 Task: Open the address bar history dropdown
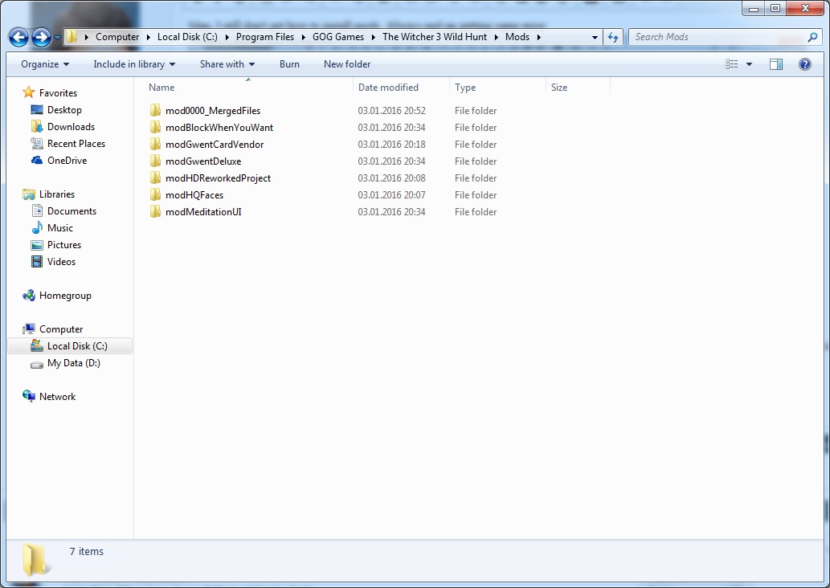click(x=595, y=37)
